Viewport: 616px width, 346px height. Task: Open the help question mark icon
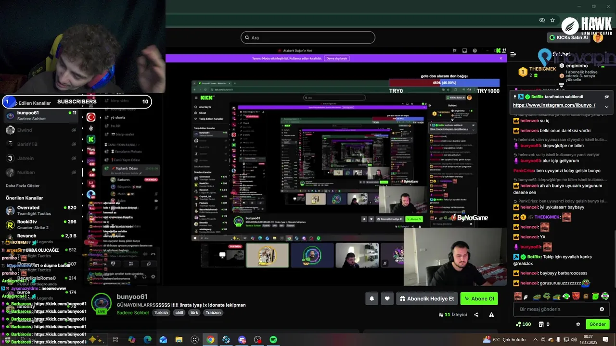click(475, 50)
